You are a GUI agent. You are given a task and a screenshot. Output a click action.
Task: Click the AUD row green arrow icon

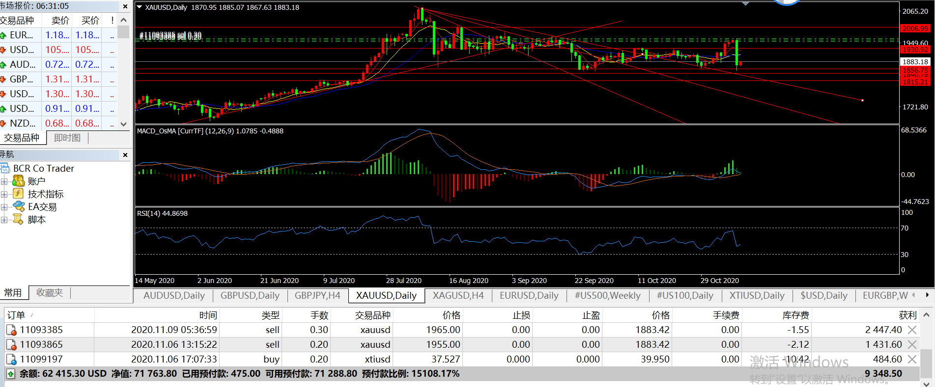3,65
